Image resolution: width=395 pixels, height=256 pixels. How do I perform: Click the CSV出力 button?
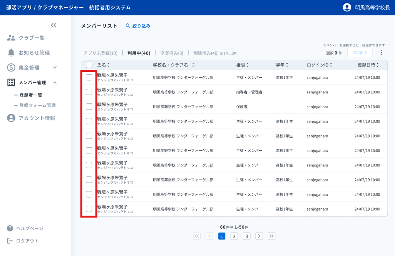(360, 53)
